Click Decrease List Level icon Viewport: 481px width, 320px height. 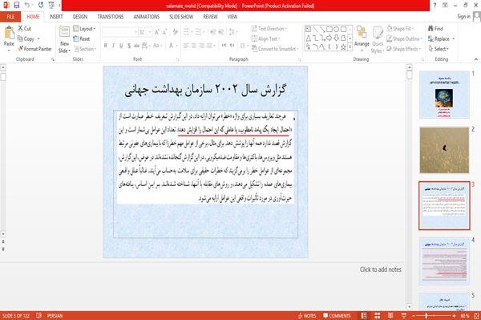tap(213, 31)
